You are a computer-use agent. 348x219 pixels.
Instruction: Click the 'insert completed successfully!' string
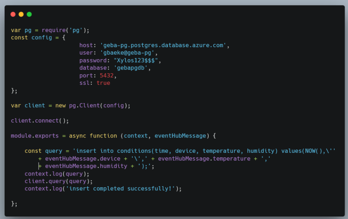point(120,189)
